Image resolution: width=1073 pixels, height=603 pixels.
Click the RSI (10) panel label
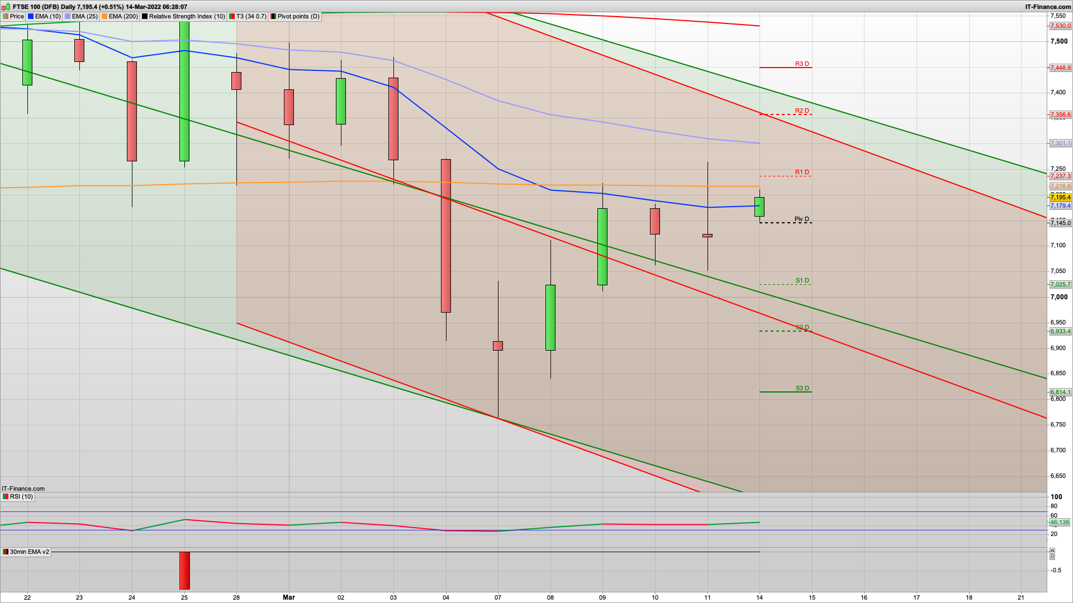(18, 496)
